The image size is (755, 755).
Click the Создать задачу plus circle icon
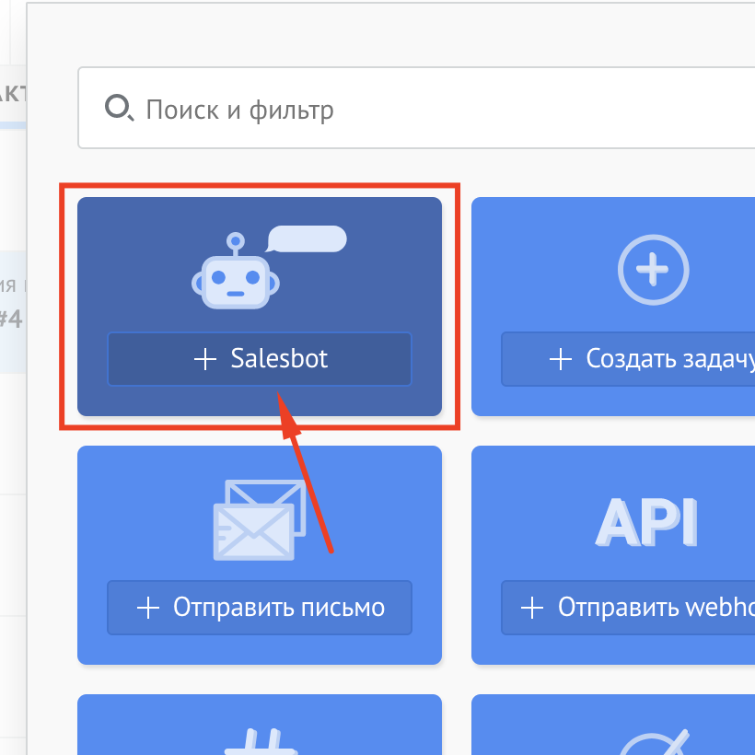click(653, 270)
